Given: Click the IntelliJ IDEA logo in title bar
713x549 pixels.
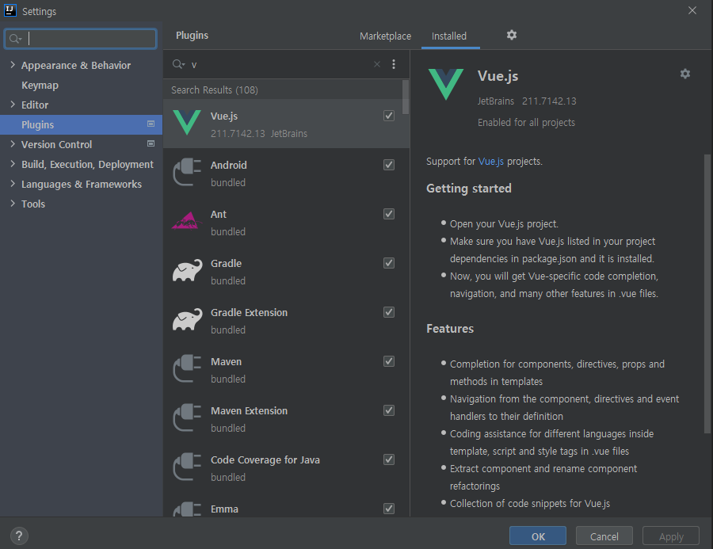Looking at the screenshot, I should pos(10,10).
